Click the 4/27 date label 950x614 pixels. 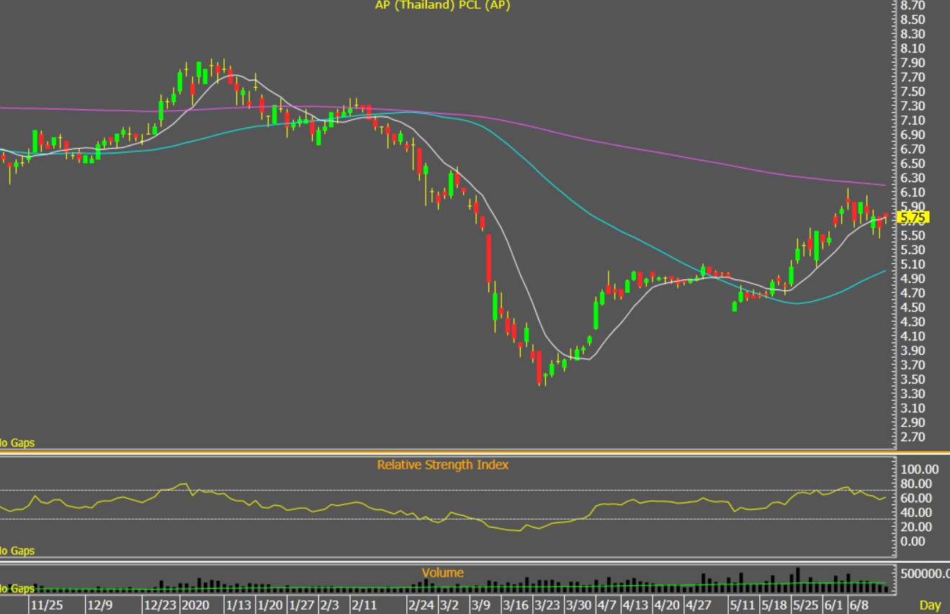699,605
